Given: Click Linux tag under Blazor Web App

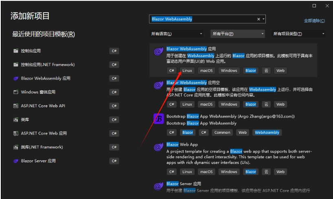Looking at the screenshot, I should [x=187, y=172].
